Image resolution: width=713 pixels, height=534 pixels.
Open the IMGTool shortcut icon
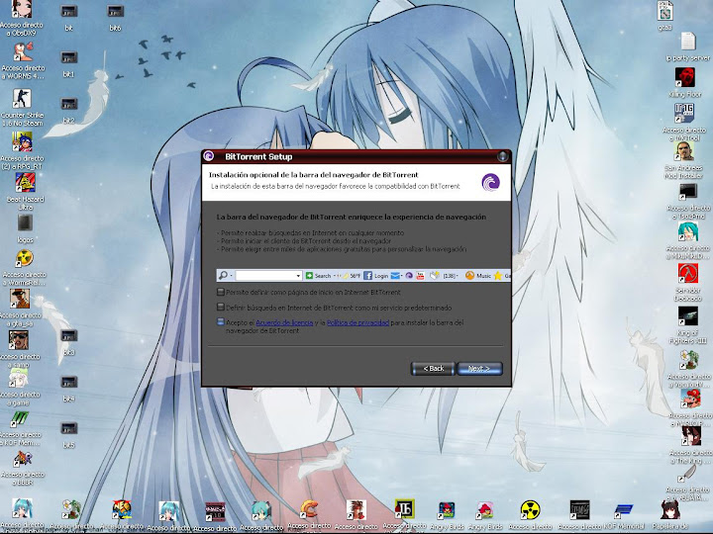tap(684, 113)
